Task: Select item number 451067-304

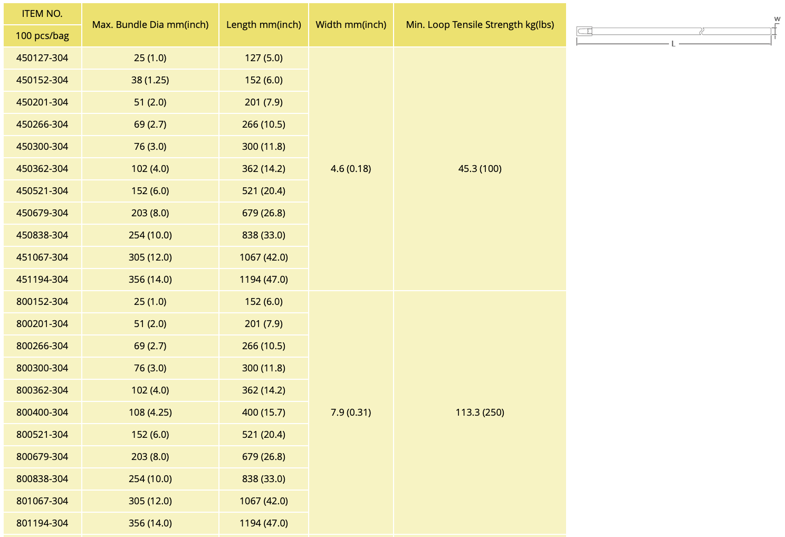Action: [x=42, y=257]
